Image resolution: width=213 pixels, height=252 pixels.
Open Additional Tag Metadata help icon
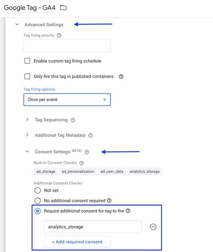coord(91,135)
